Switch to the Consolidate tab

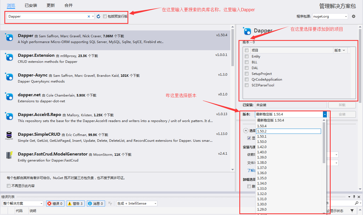(69, 5)
